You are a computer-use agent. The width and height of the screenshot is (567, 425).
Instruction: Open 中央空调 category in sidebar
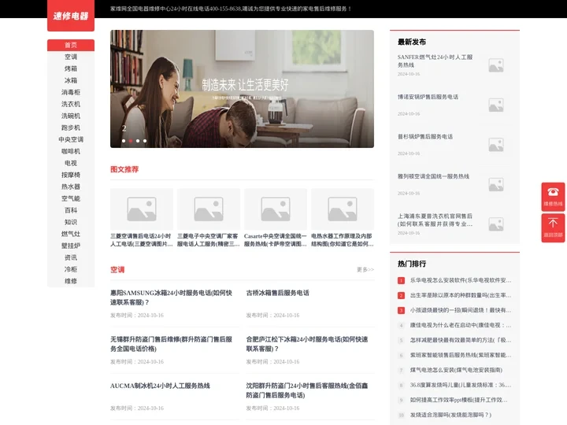click(x=71, y=139)
